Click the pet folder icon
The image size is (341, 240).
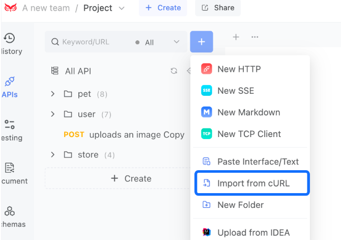68,94
